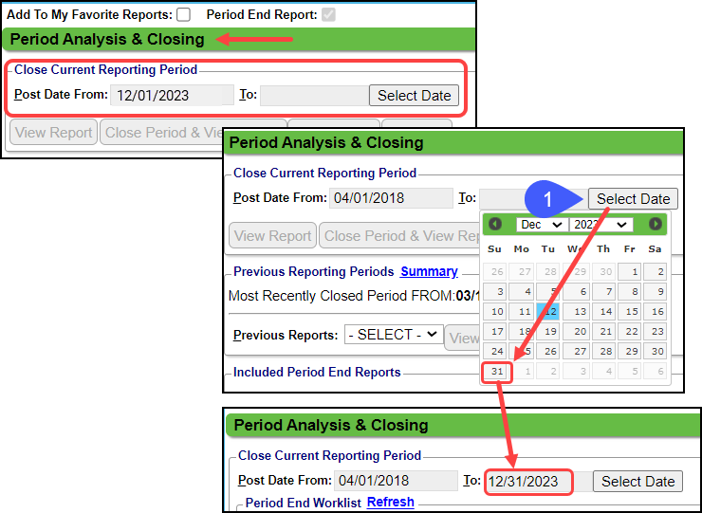702x513 pixels.
Task: Pick December 31 in the calendar
Action: coord(496,372)
